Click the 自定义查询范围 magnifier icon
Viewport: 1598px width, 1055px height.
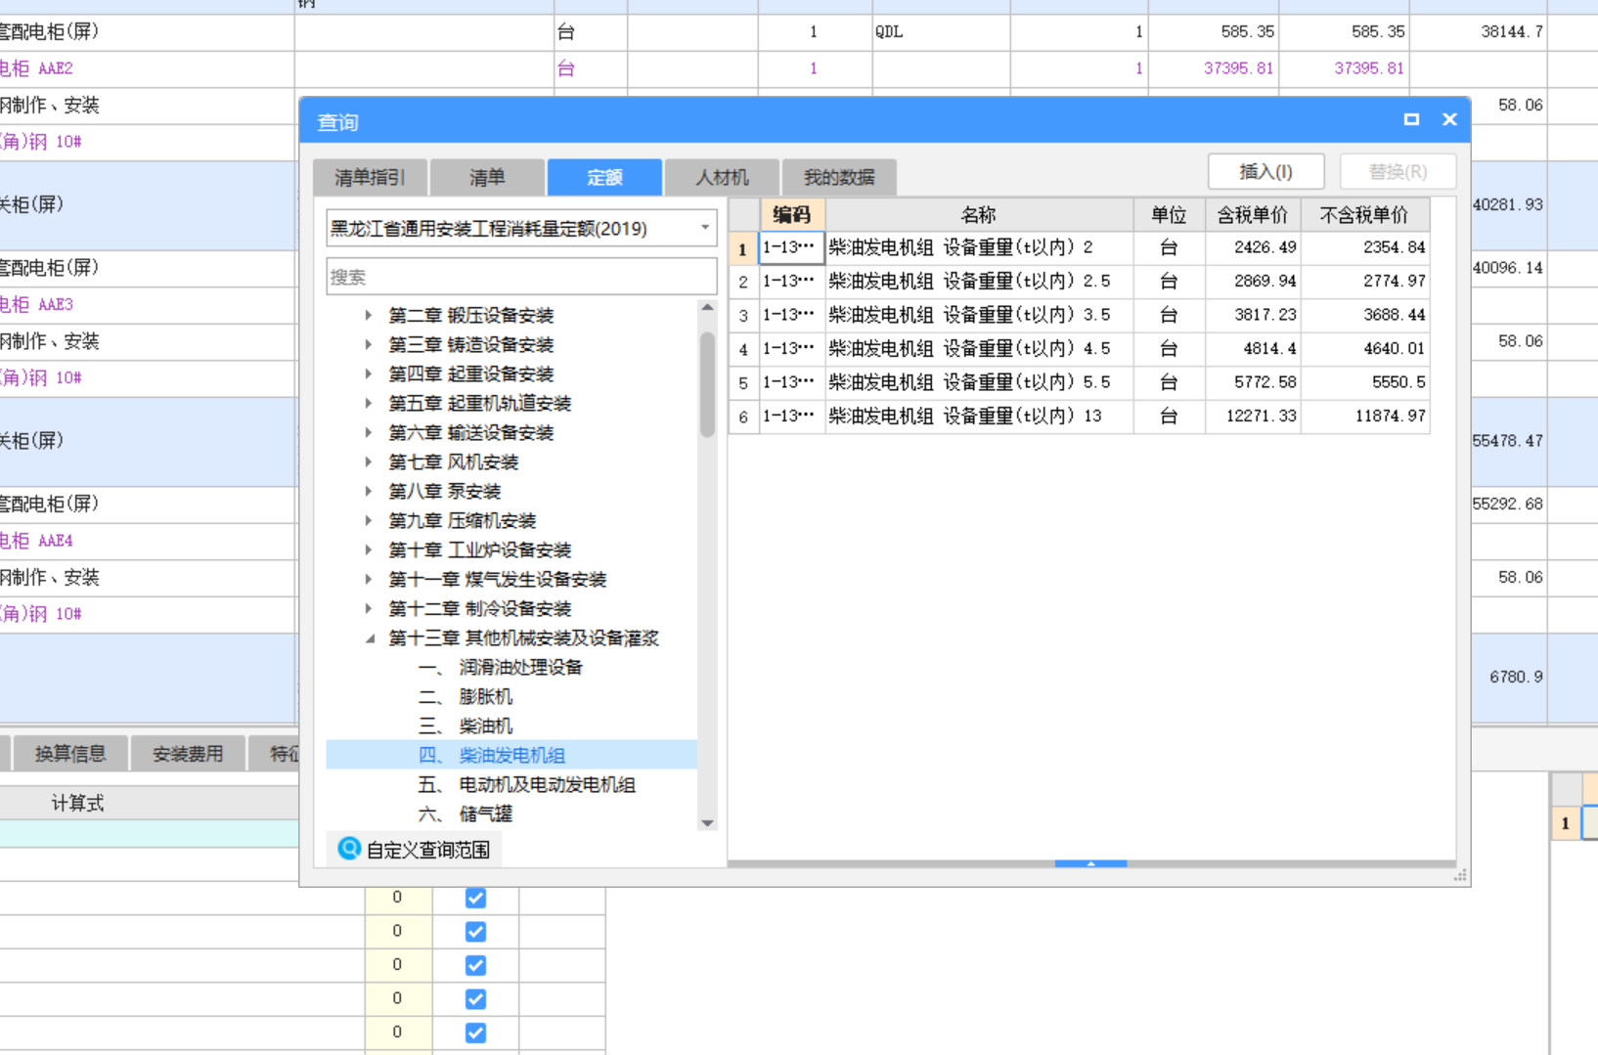(349, 848)
